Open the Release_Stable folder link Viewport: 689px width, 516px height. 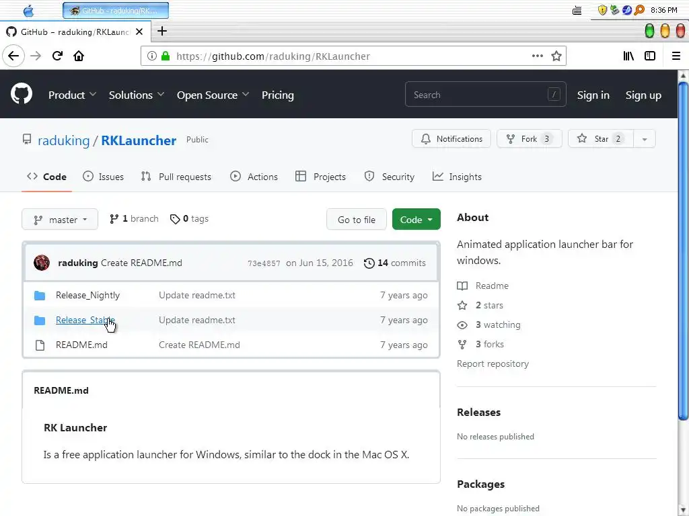point(85,320)
